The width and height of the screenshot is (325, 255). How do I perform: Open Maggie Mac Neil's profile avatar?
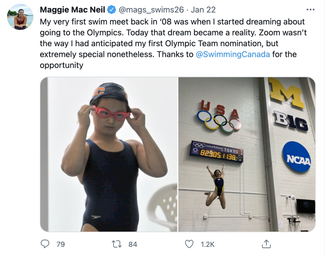20,17
